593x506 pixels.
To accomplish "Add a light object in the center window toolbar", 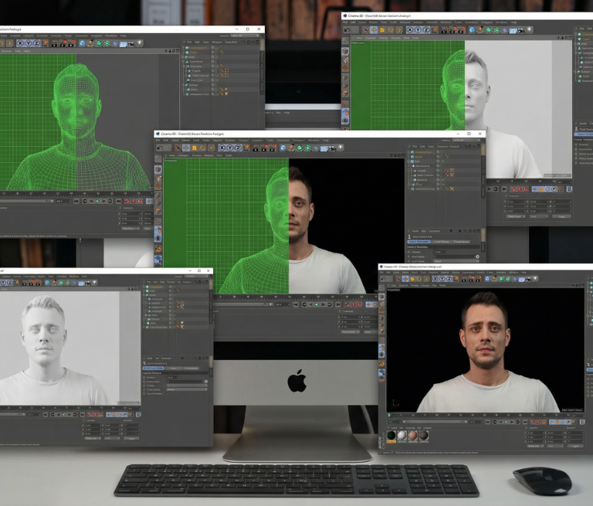I will point(341,148).
